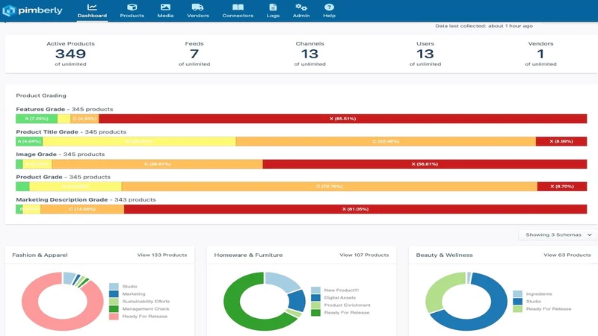598x336 pixels.
Task: Click Features Grade A (7.25%) segment
Action: pyautogui.click(x=37, y=119)
